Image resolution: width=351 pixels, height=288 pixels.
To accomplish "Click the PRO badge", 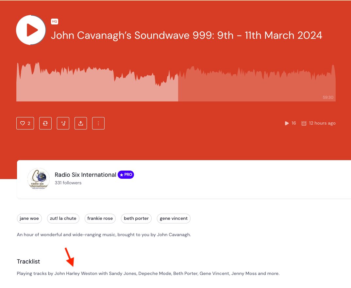I will click(x=126, y=175).
